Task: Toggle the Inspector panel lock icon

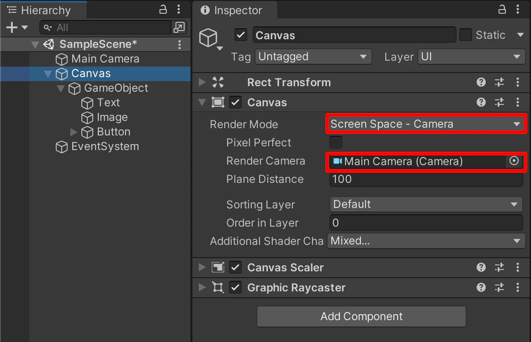Action: (502, 10)
